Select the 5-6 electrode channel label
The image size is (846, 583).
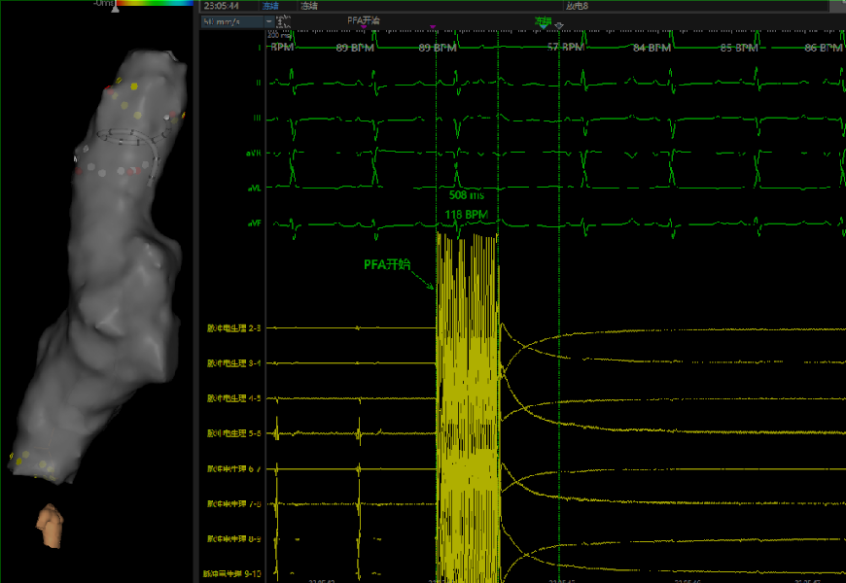pos(233,433)
